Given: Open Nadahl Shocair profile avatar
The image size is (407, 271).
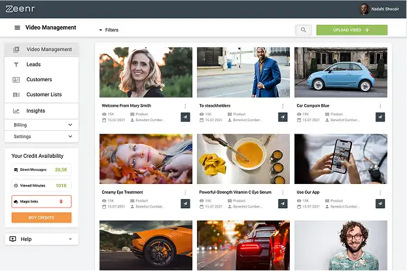Looking at the screenshot, I should click(x=364, y=9).
